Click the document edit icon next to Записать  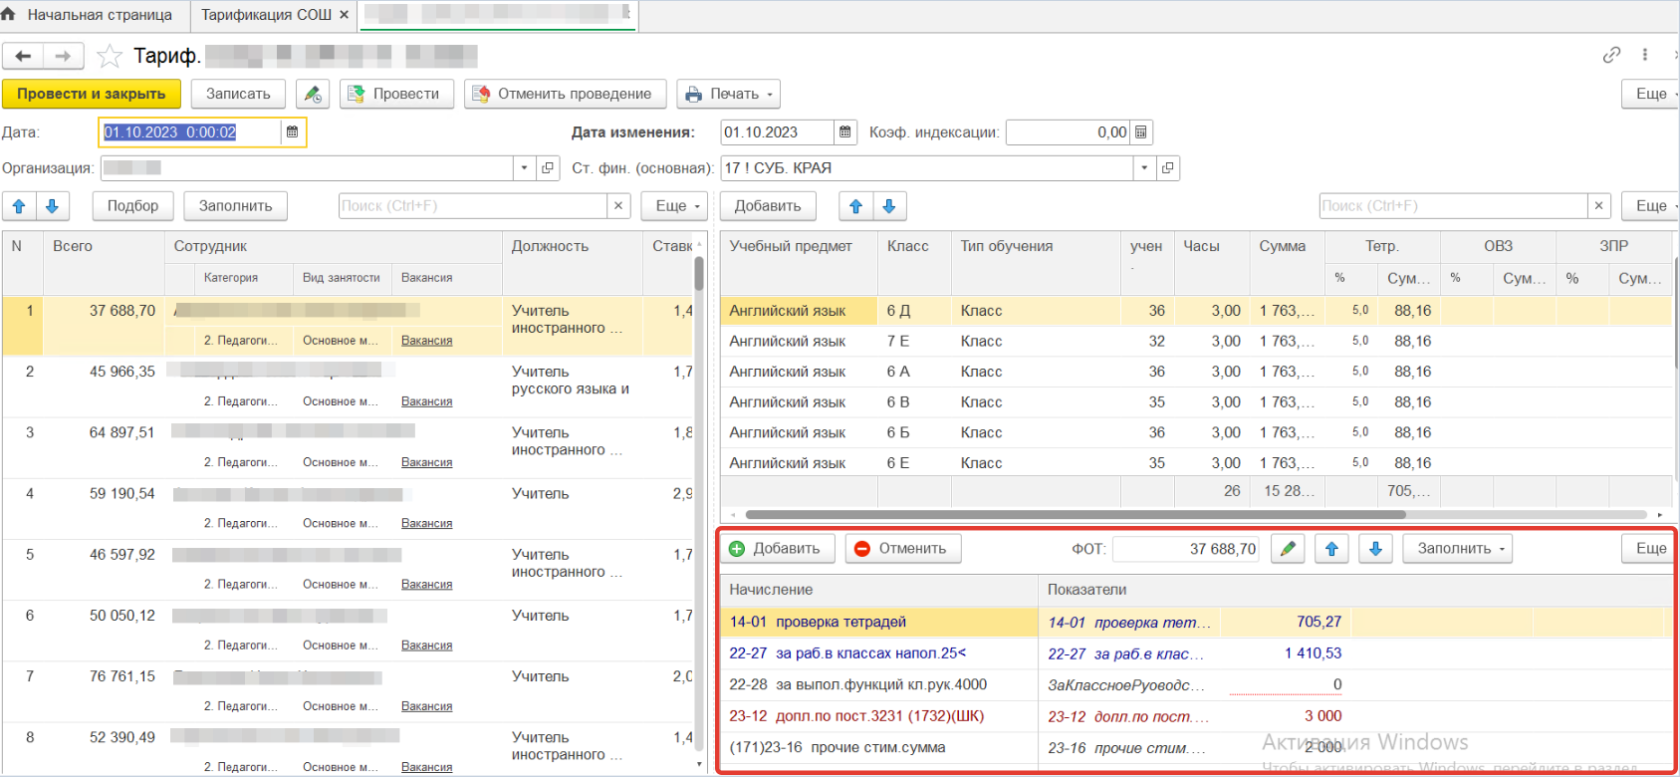[x=313, y=94]
